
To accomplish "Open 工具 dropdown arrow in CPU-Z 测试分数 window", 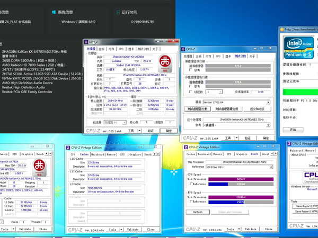I will (237, 138).
